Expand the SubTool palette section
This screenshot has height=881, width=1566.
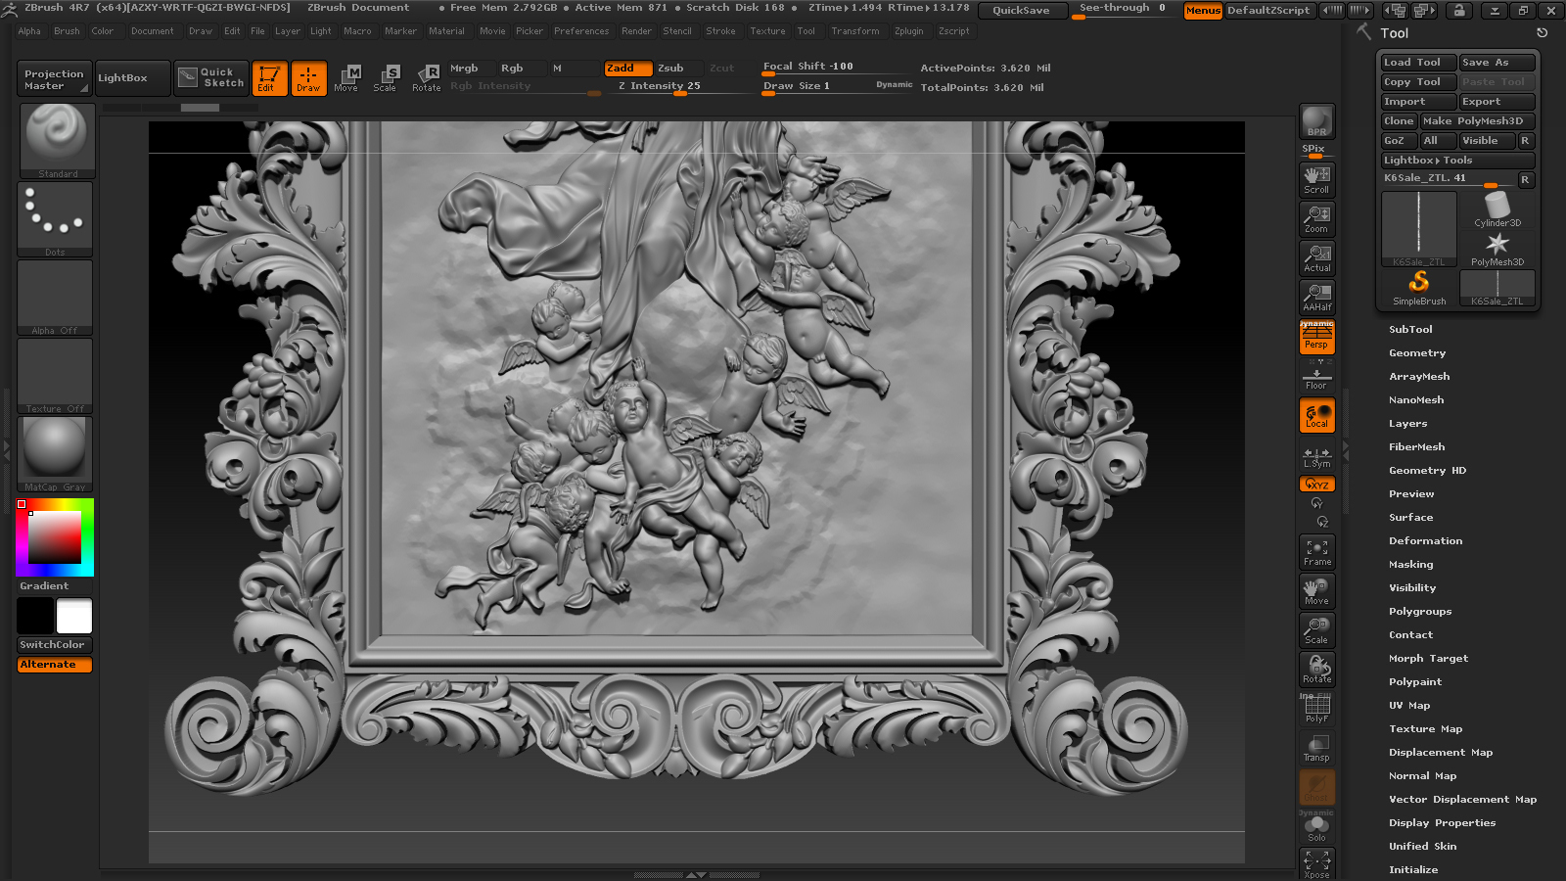coord(1410,330)
